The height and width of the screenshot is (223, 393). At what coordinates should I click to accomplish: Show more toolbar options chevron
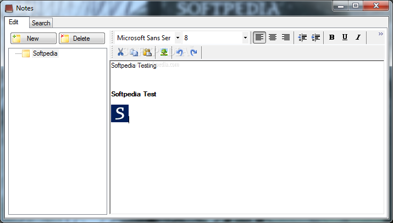(381, 34)
